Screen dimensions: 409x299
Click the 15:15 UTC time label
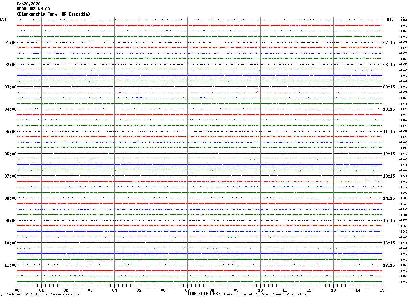coord(389,220)
